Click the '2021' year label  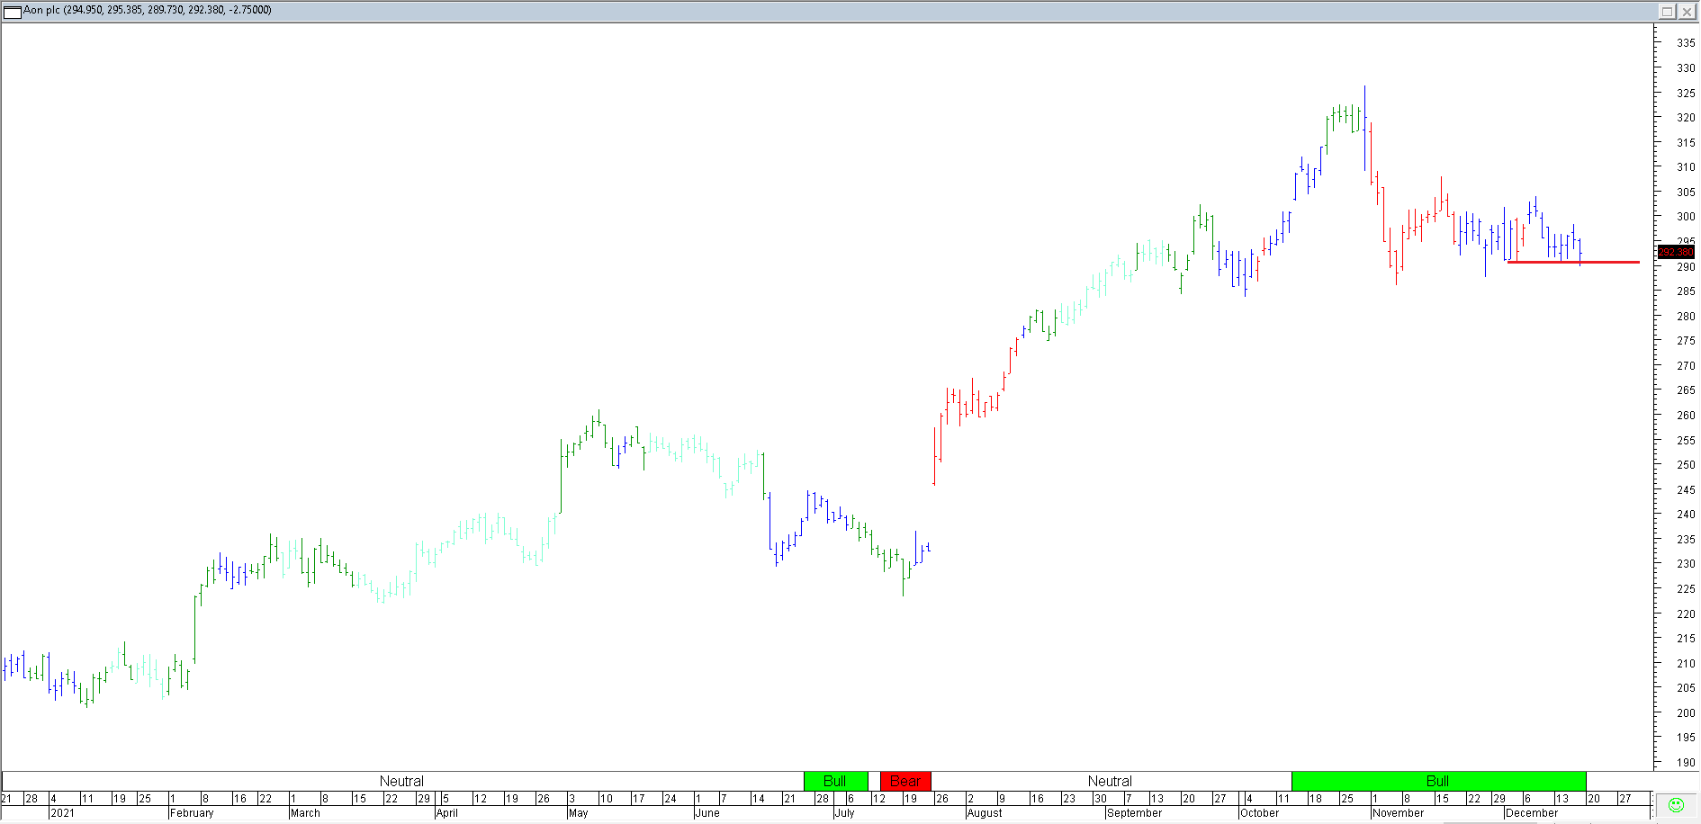[63, 813]
